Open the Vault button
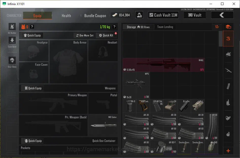Screen dimensions: 240x158 [x=195, y=15]
